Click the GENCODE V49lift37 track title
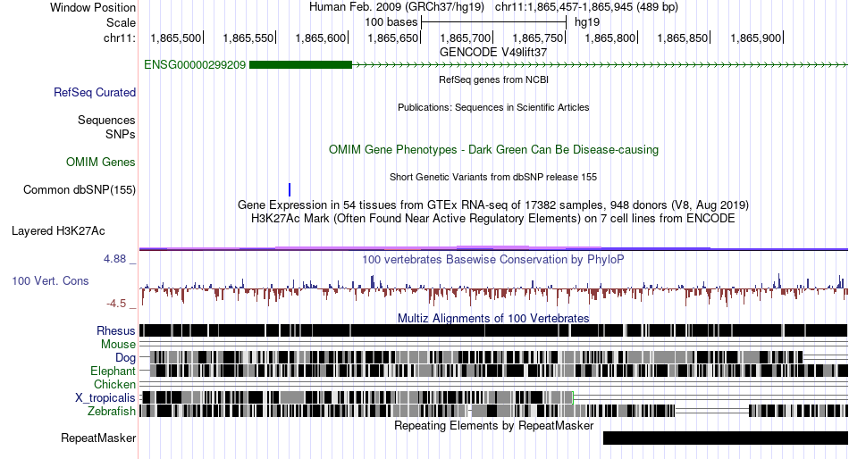Viewport: 849px width, 459px height. (x=493, y=53)
